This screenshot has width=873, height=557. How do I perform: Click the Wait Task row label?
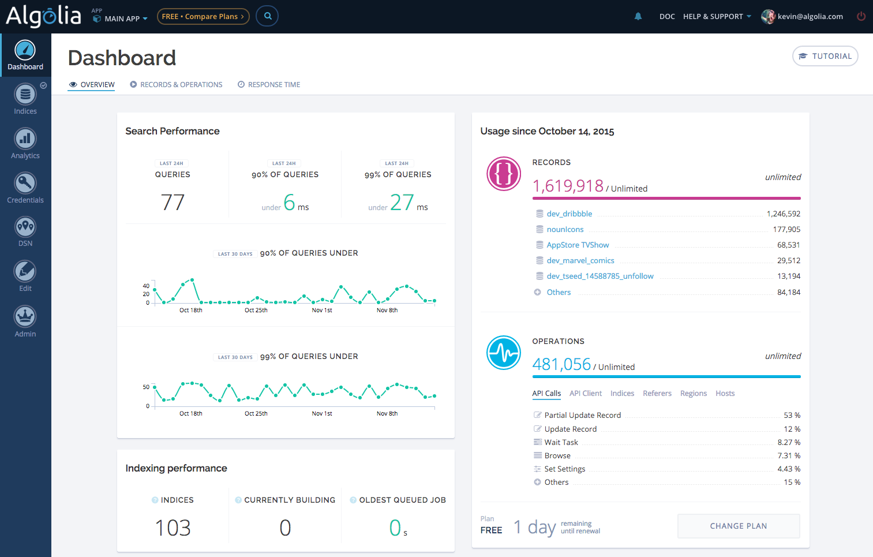tap(561, 442)
